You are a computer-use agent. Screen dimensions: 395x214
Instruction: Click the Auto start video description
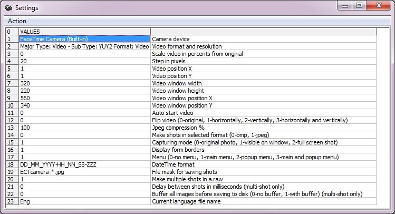pyautogui.click(x=263, y=113)
